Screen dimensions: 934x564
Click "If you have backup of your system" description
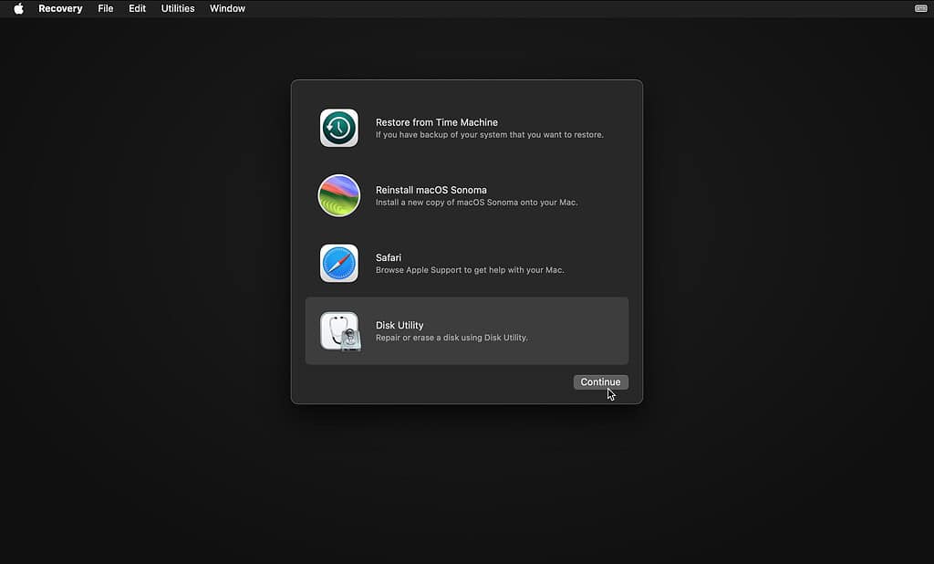(x=489, y=135)
